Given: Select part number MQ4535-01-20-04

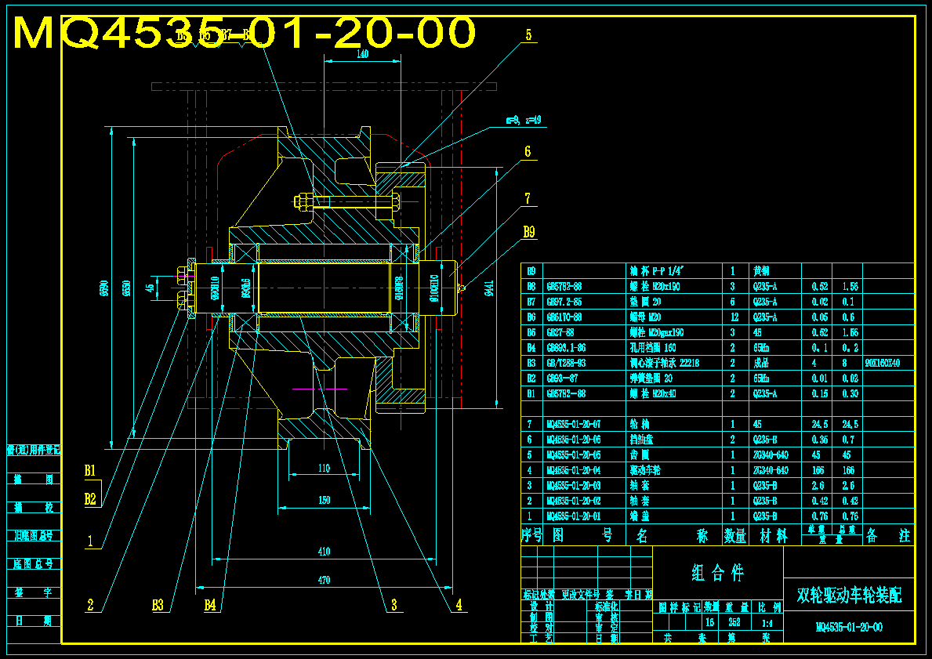Looking at the screenshot, I should 574,471.
